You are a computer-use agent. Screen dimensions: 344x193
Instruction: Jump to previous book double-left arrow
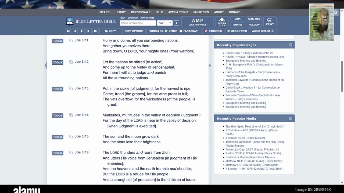pyautogui.click(x=68, y=31)
